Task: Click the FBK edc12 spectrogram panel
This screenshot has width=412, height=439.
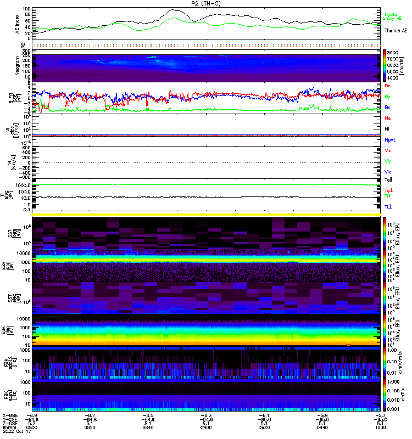Action: pos(207,363)
